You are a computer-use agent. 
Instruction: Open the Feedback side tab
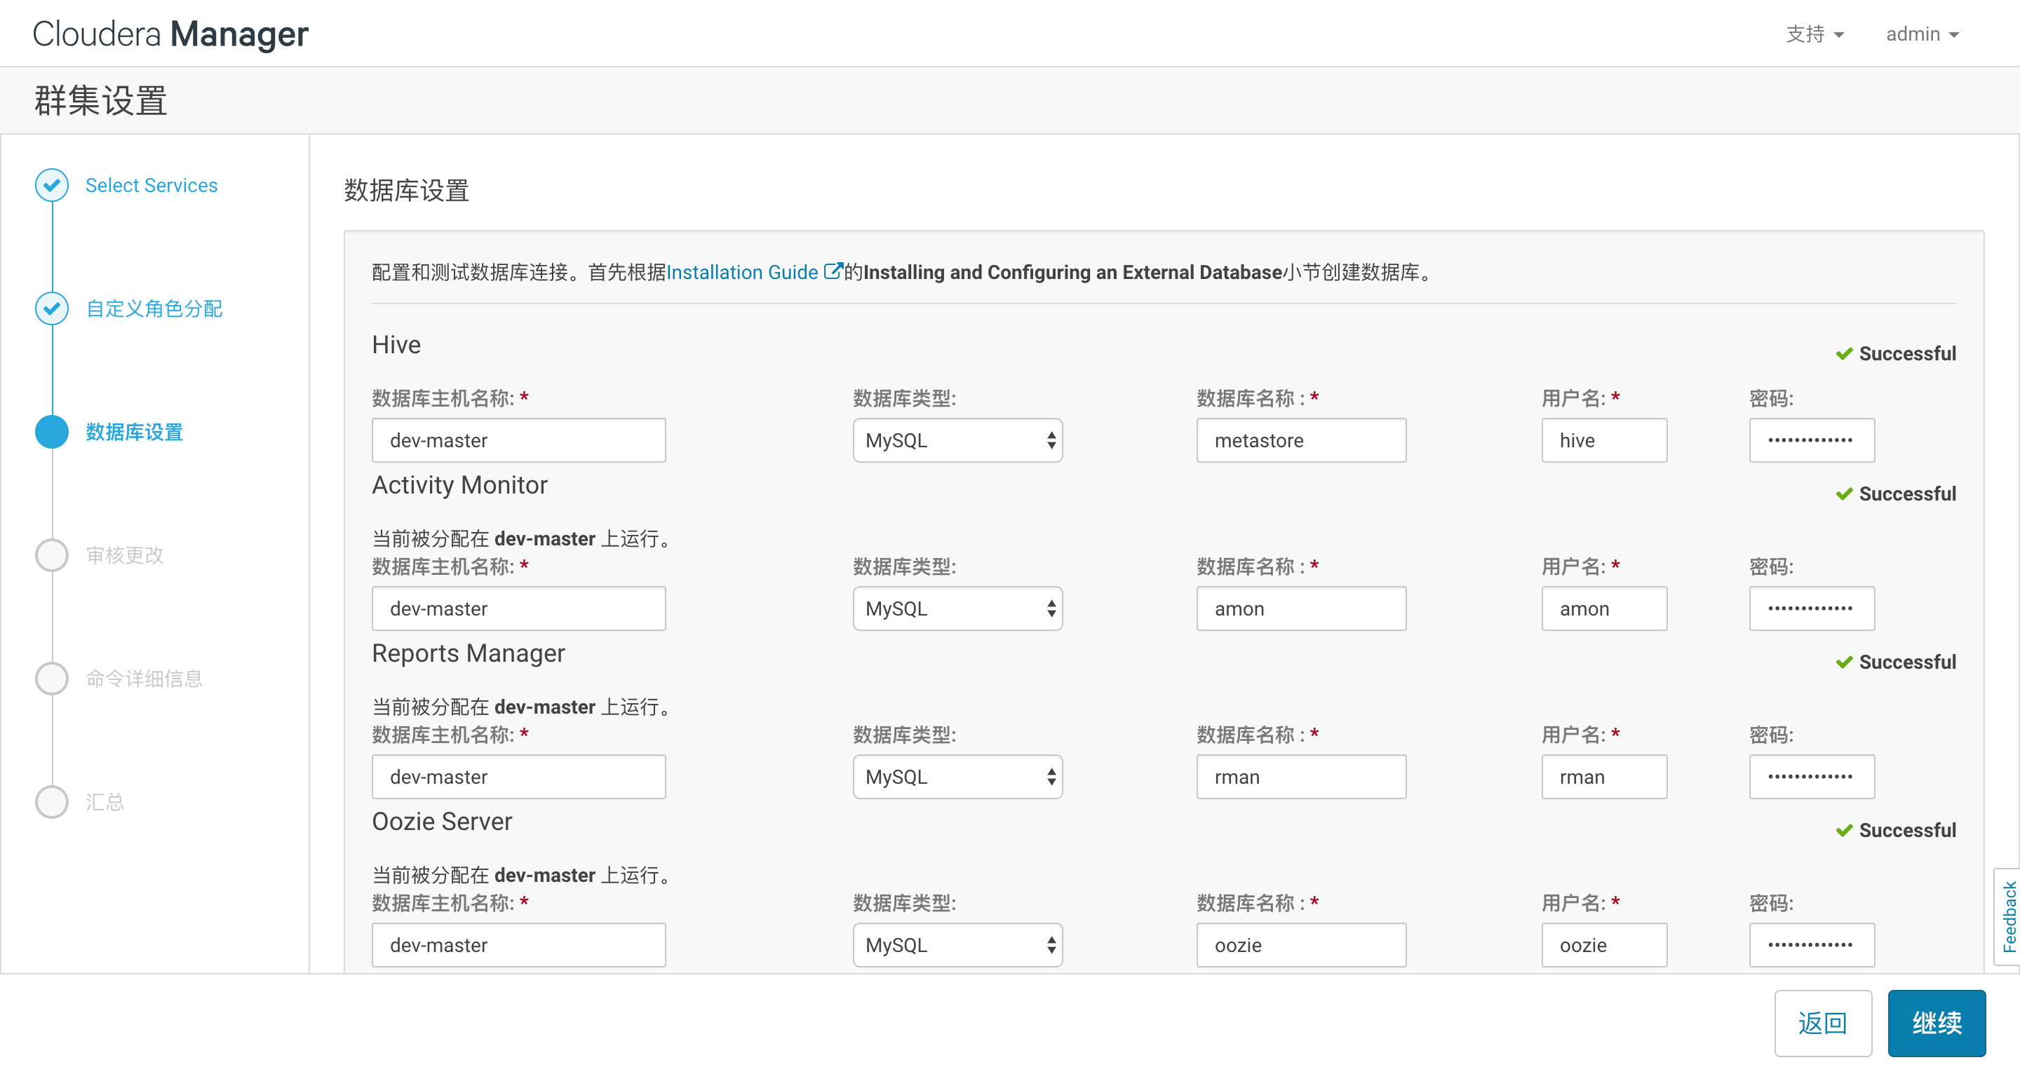(x=2007, y=916)
